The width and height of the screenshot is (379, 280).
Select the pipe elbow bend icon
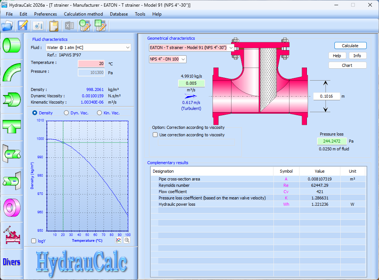click(12, 72)
